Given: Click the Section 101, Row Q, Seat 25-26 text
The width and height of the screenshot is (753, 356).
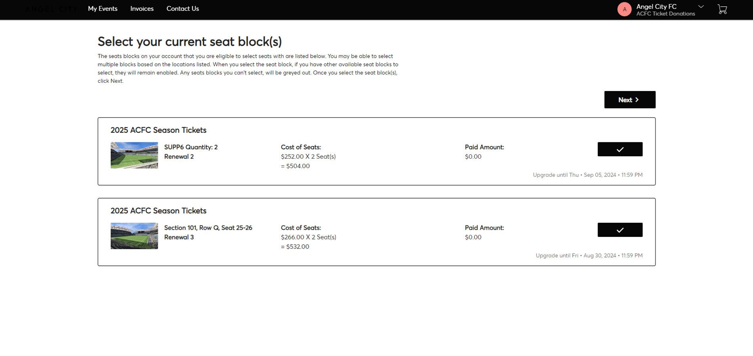Looking at the screenshot, I should pyautogui.click(x=208, y=228).
